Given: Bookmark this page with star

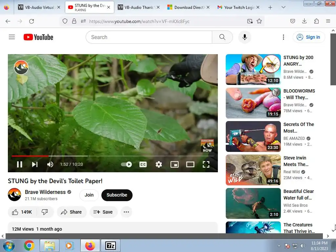Looking at the screenshot, I should [259, 21].
